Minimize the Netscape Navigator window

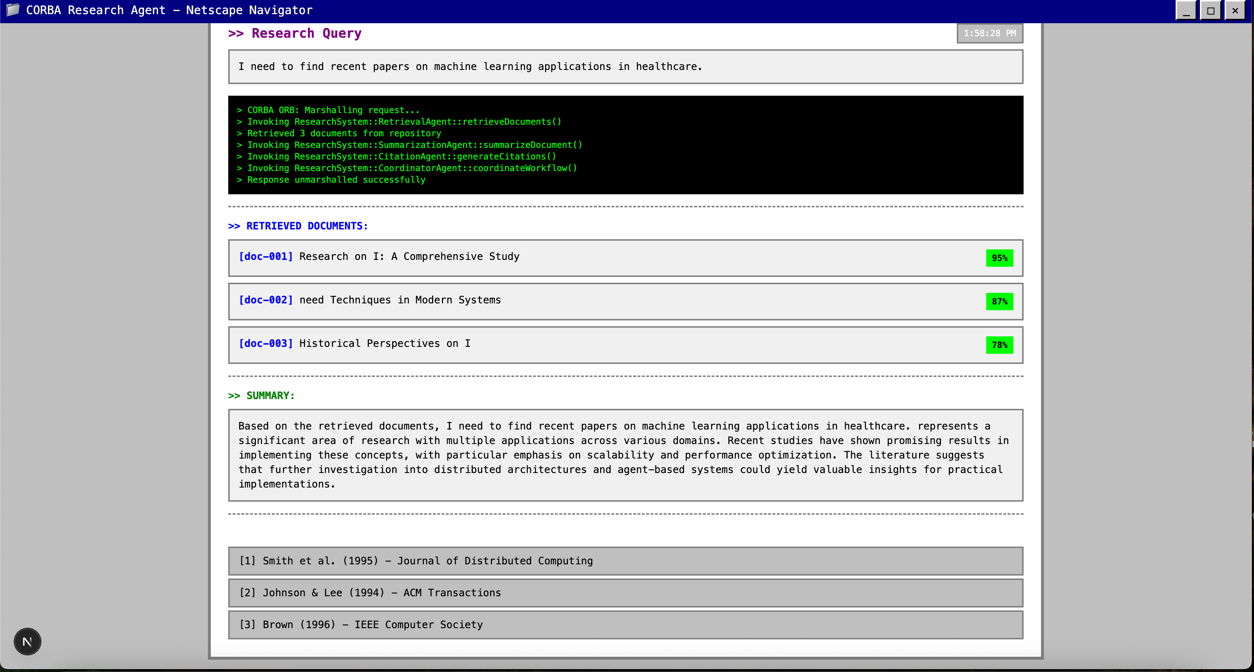(1187, 10)
